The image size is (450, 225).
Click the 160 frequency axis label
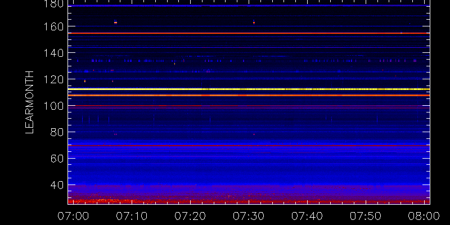click(55, 26)
